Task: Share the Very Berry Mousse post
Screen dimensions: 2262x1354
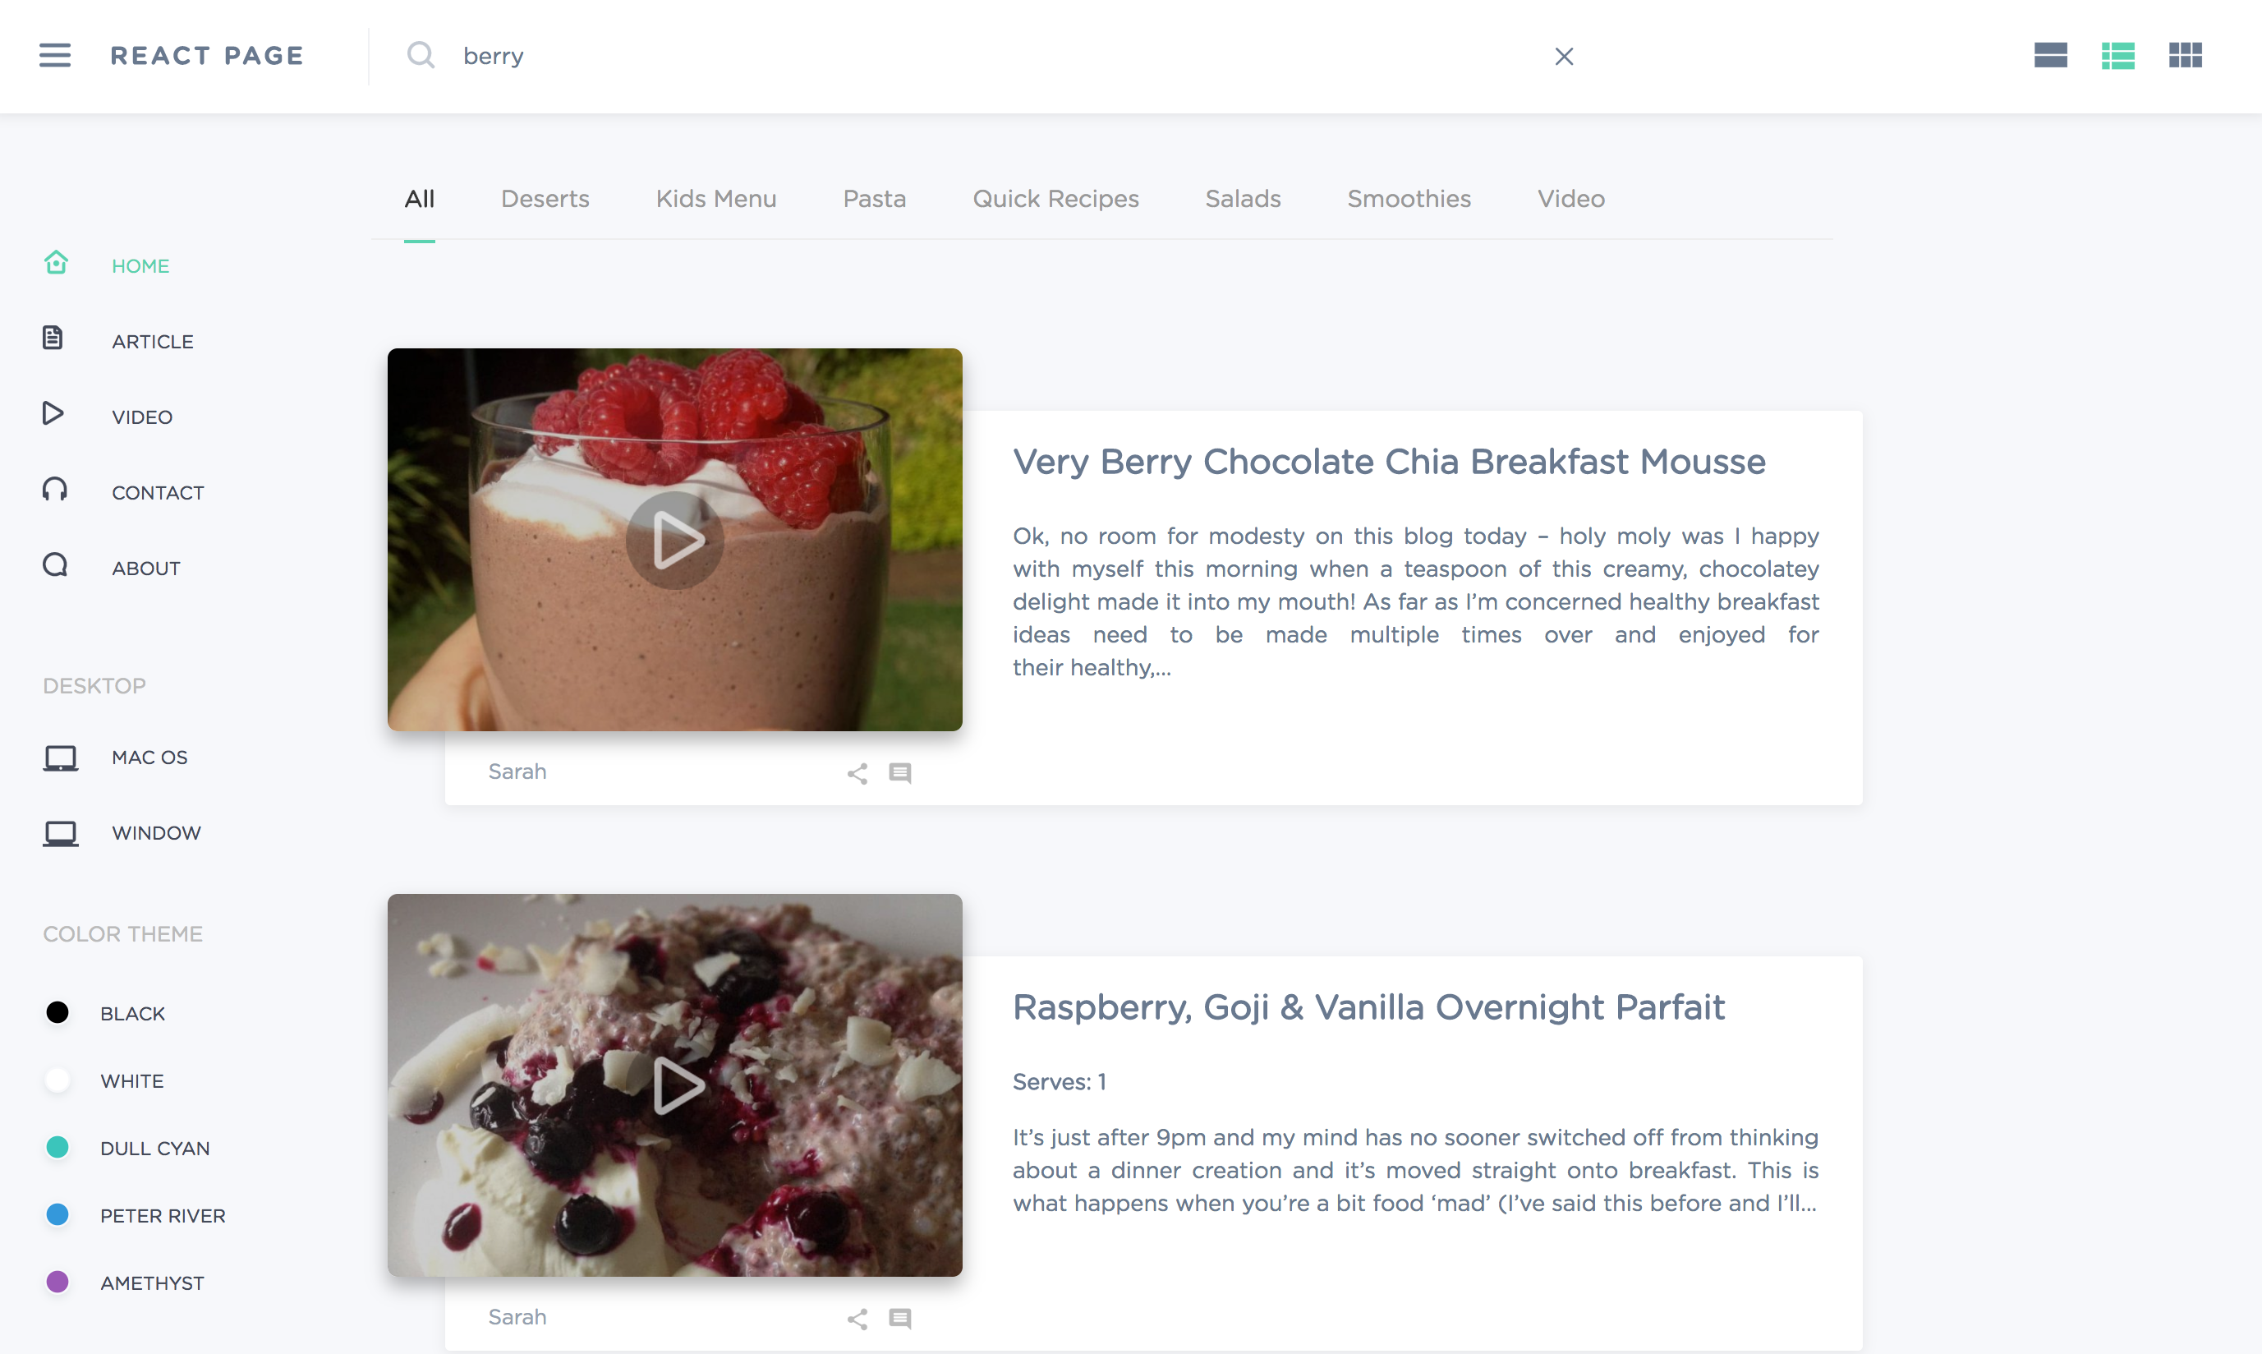Action: pos(857,774)
